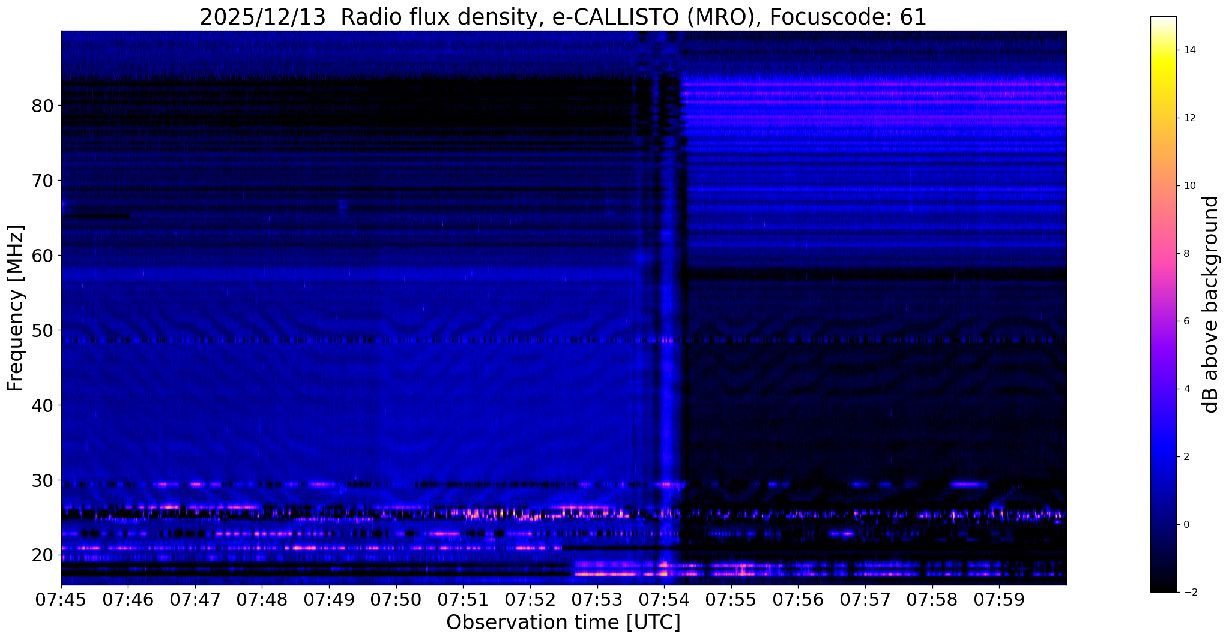1229x640 pixels.
Task: Click the colorbar tick label '6'
Action: click(1185, 321)
